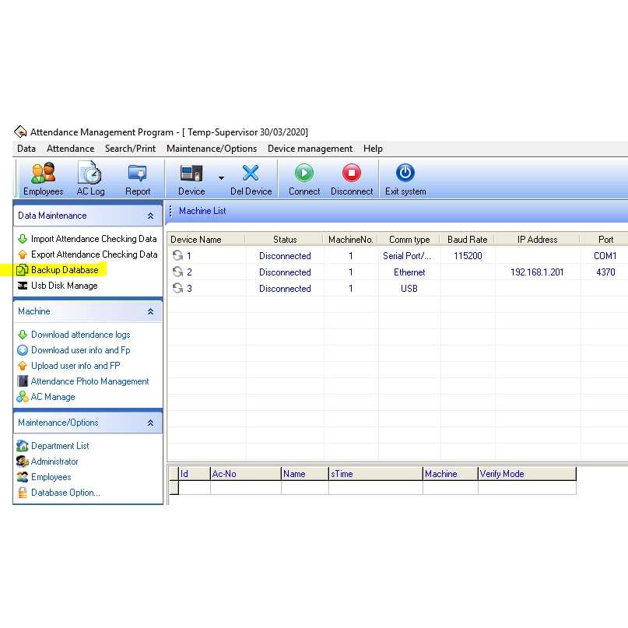Click Backup Database link
Image resolution: width=628 pixels, height=628 pixels.
(65, 270)
